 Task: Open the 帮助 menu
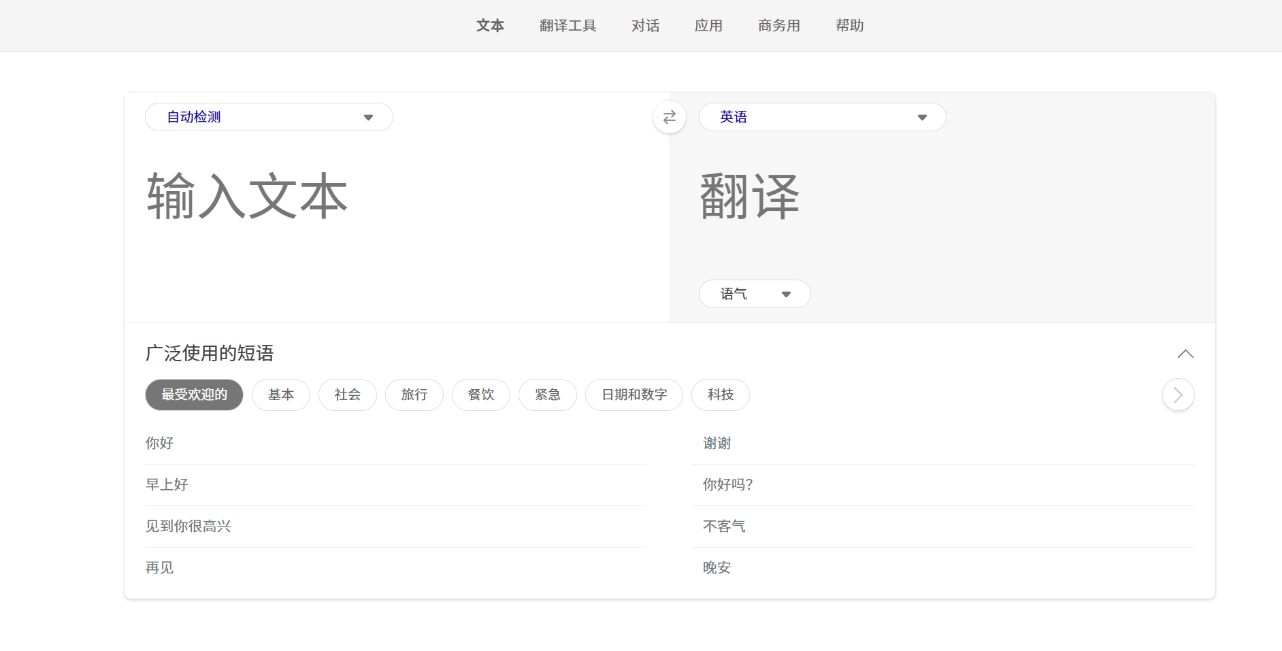click(849, 26)
